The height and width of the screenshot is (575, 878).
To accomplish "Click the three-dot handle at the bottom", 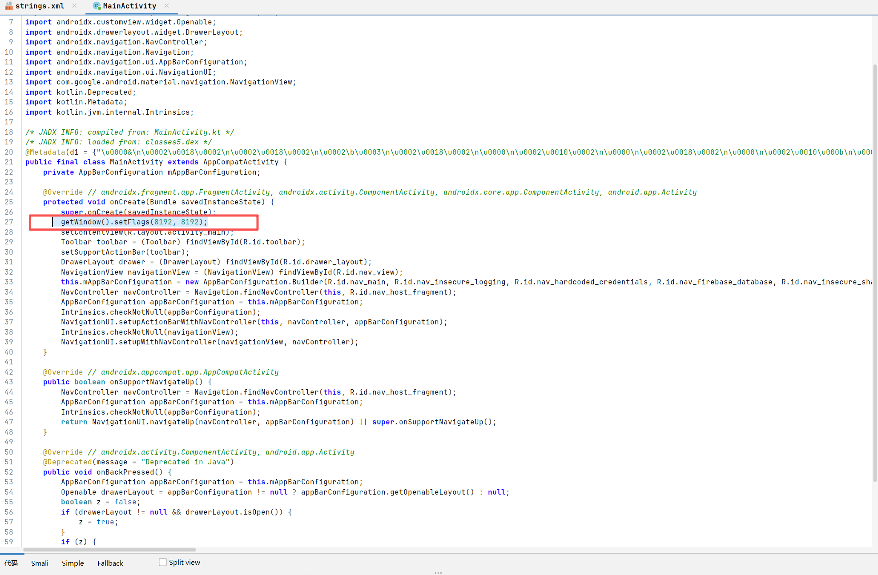I will (438, 573).
